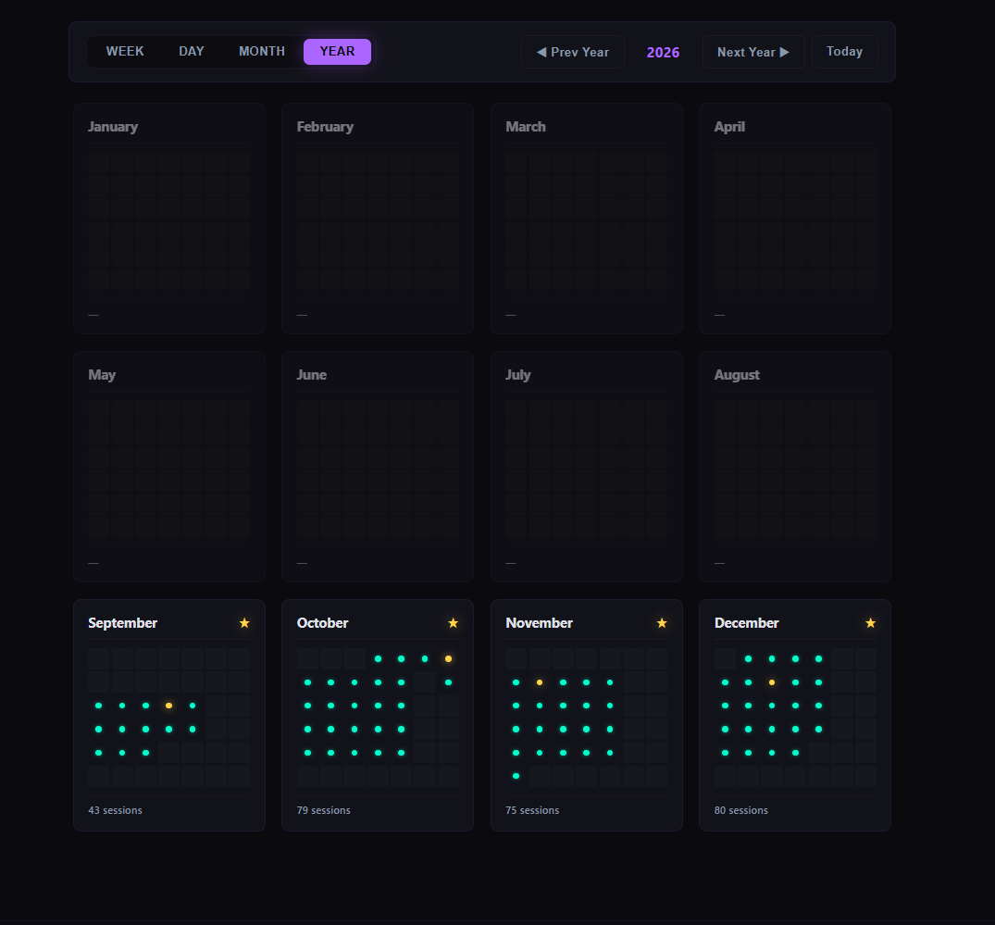Click the star icon on the September card
This screenshot has height=925, width=995.
click(x=244, y=623)
